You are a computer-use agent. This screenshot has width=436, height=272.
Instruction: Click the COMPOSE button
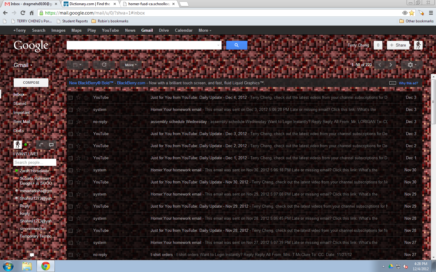tap(31, 83)
